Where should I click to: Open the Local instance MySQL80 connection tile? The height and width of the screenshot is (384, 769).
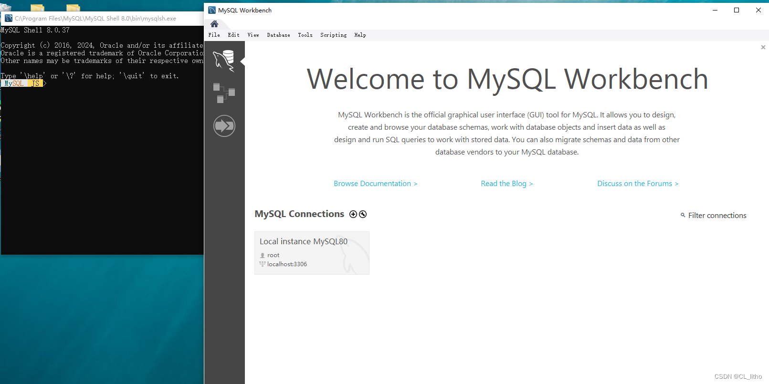point(312,253)
